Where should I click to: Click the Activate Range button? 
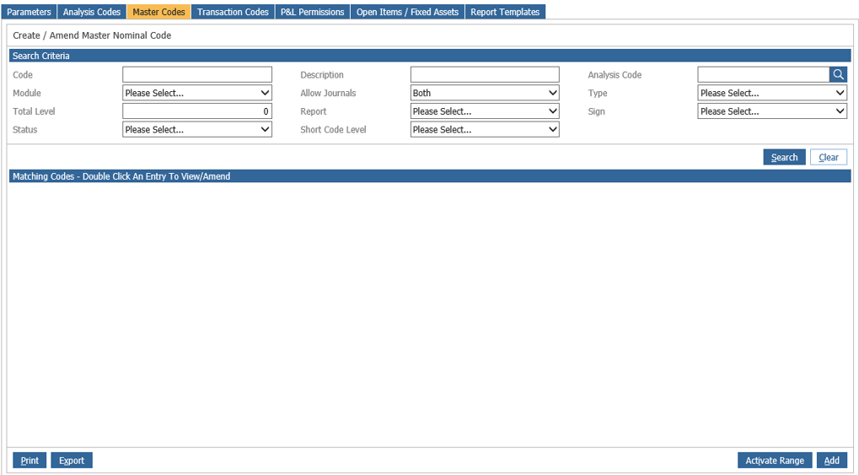point(775,461)
